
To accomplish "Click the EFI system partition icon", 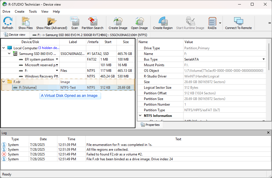I will pyautogui.click(x=21, y=59).
